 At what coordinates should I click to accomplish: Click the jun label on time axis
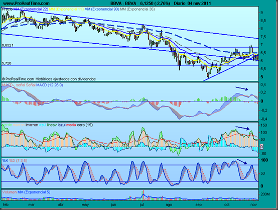point(113,204)
